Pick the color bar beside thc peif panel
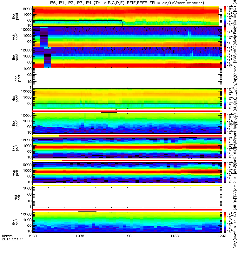This screenshot has width=238, height=254. (x=225, y=173)
